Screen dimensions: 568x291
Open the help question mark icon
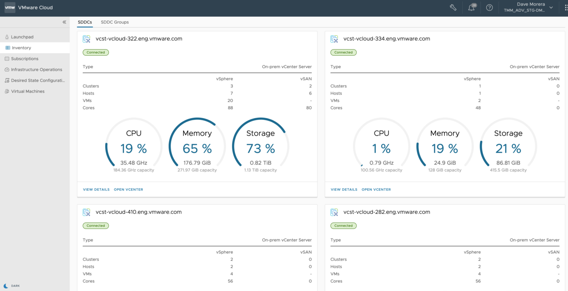pos(489,8)
